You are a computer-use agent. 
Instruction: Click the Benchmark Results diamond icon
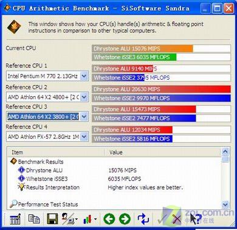[13, 161]
